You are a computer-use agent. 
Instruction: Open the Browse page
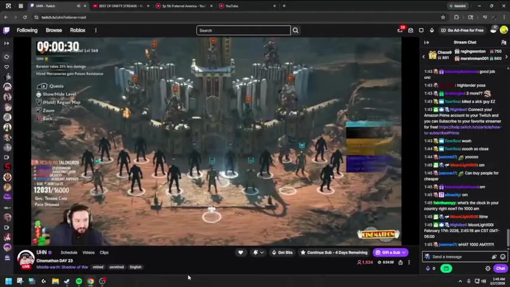53,30
